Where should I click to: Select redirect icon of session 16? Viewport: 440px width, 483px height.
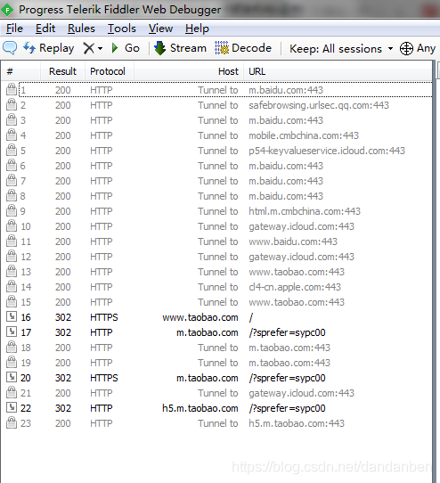12,316
